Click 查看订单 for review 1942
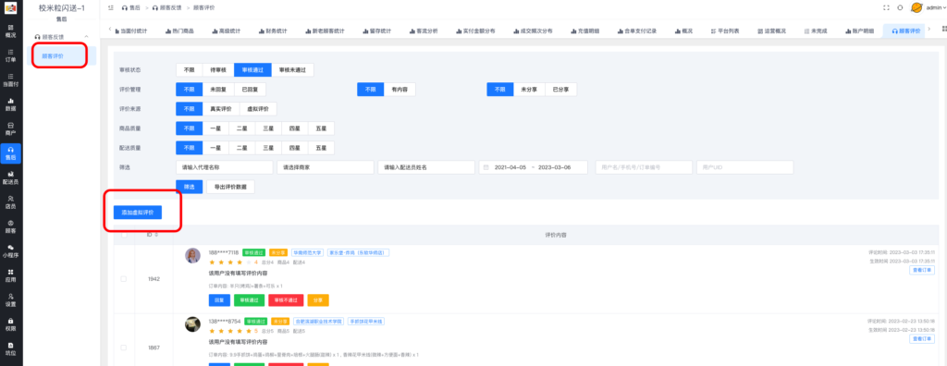This screenshot has height=366, width=947. (x=922, y=270)
